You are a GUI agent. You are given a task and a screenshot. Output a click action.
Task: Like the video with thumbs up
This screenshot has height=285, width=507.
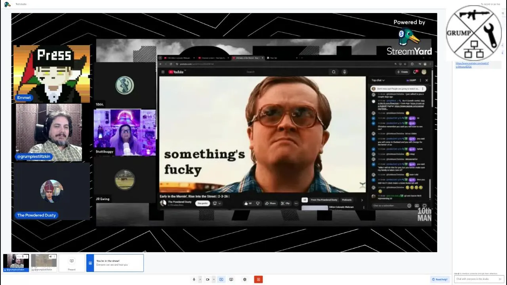[x=248, y=203]
